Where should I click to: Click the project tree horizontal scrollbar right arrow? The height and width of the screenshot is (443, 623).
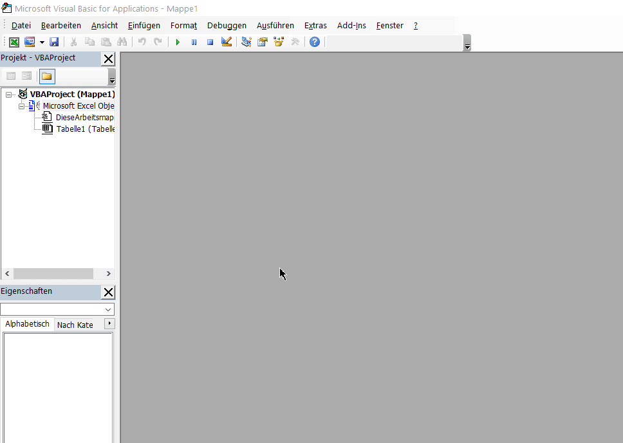(x=108, y=273)
